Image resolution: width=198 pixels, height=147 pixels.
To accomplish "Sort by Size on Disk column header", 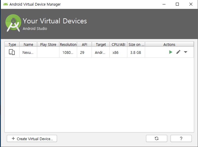I will click(136, 44).
